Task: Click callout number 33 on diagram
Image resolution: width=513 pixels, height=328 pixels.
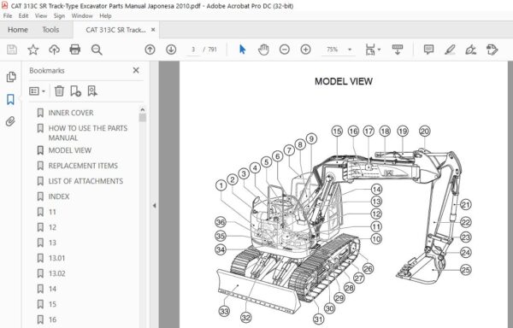Action: coord(224,311)
